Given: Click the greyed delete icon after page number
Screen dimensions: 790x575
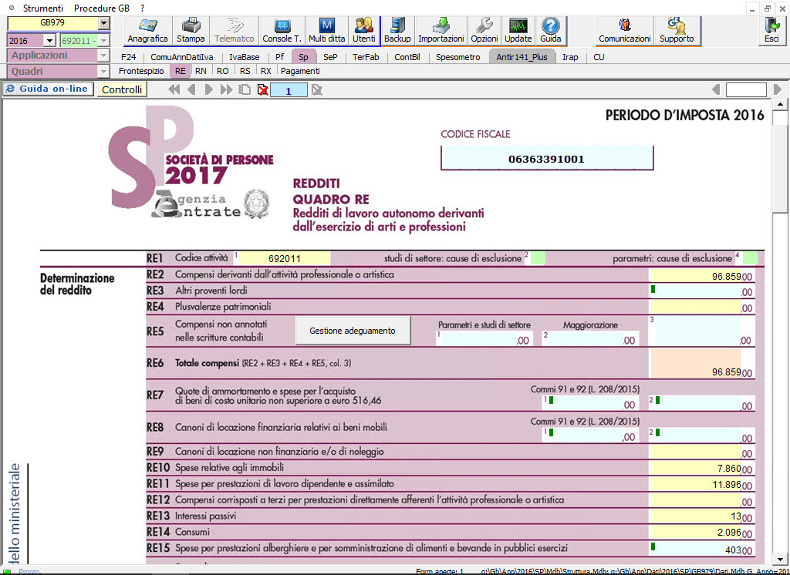Looking at the screenshot, I should [316, 89].
